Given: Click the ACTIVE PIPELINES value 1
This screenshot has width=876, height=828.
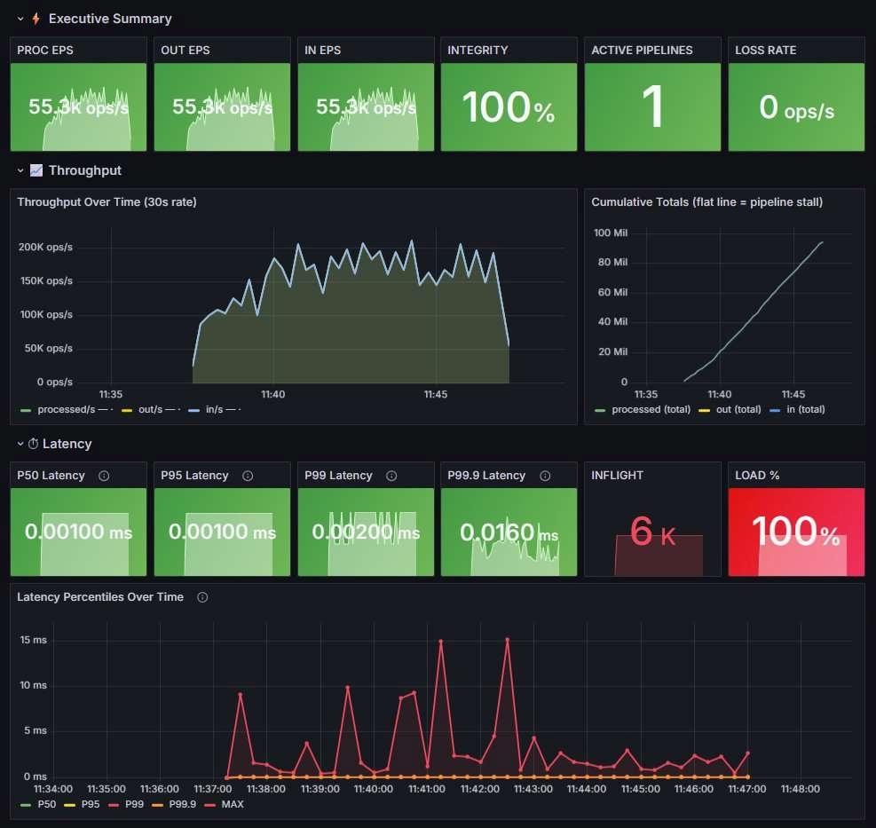Looking at the screenshot, I should click(652, 107).
